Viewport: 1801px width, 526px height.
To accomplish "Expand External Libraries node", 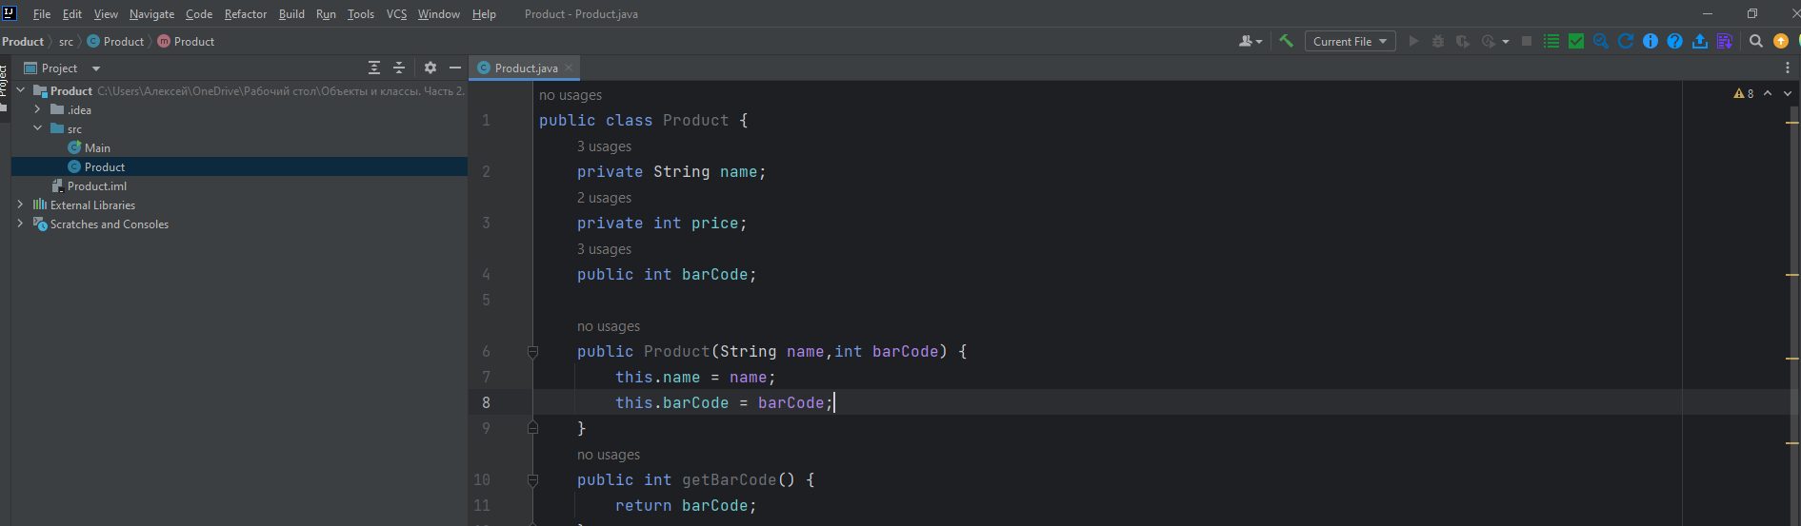I will point(20,205).
